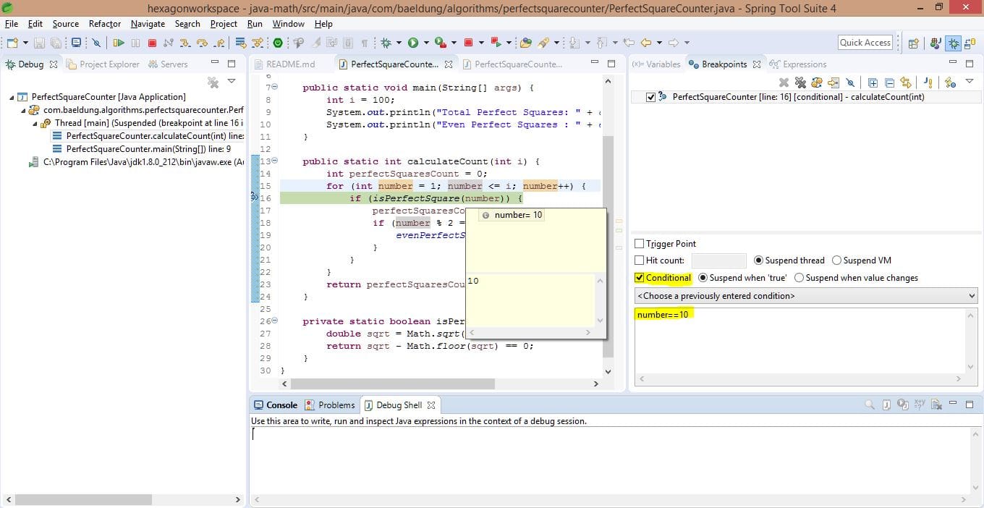The image size is (984, 508).
Task: Click the Resume debug button
Action: [x=118, y=43]
